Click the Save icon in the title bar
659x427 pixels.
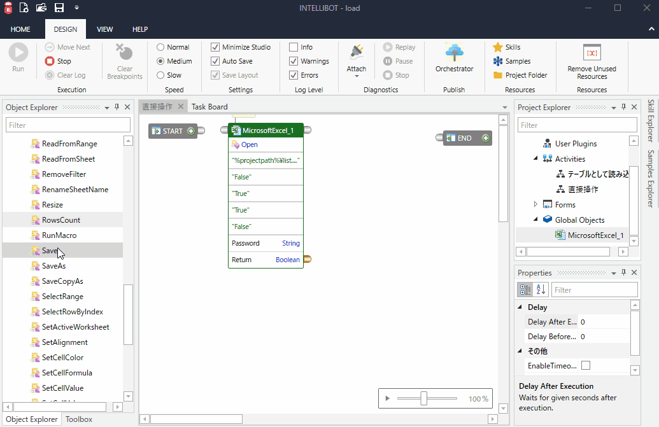point(59,7)
